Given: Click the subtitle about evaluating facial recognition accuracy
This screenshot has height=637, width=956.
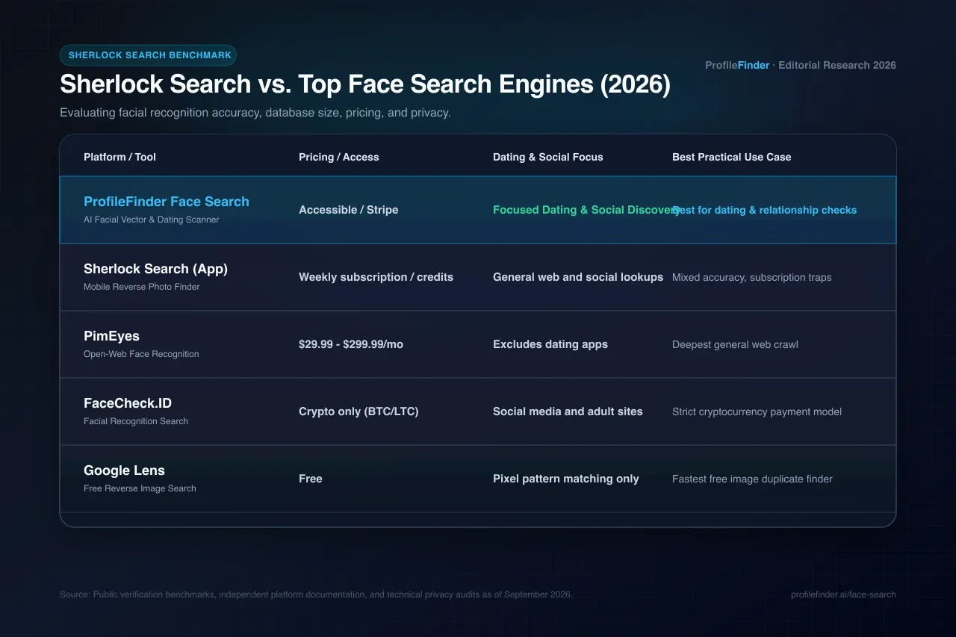Looking at the screenshot, I should [x=255, y=113].
